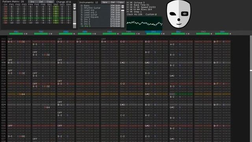Switch Rhythm Guitar FM type button
252x142 pixels.
[x=113, y=8]
